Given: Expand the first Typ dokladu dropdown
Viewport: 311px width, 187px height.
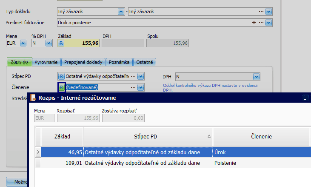Looking at the screenshot, I should tap(122, 11).
